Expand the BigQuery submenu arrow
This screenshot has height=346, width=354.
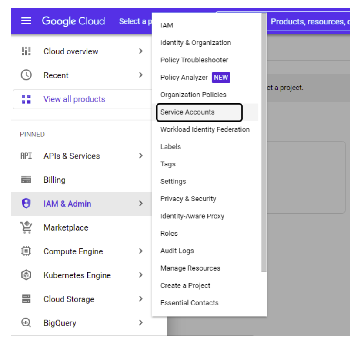[141, 322]
